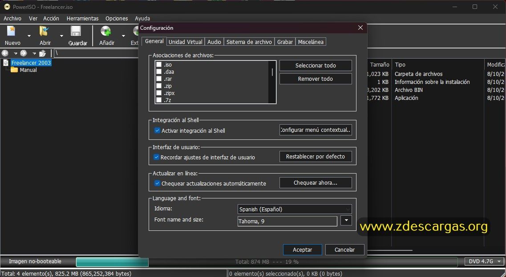Click the Nuevo (new image) toolbar icon
This screenshot has width=506, height=277.
pos(12,31)
